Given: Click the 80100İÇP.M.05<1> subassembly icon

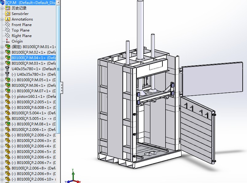Looking at the screenshot, I should (8, 80).
